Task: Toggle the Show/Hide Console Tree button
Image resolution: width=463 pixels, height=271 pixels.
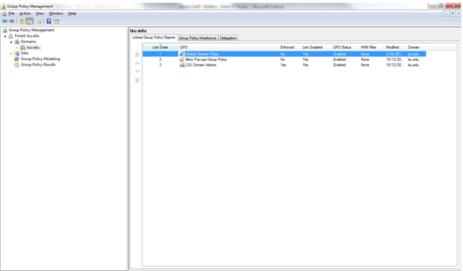Action: (30, 21)
